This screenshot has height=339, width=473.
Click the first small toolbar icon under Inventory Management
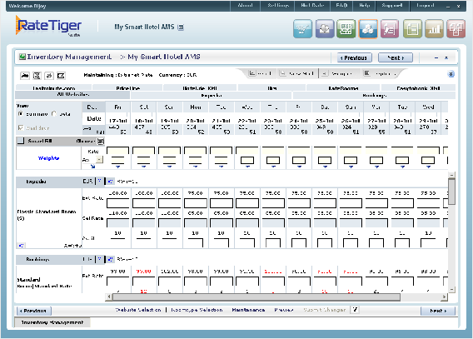[x=25, y=76]
